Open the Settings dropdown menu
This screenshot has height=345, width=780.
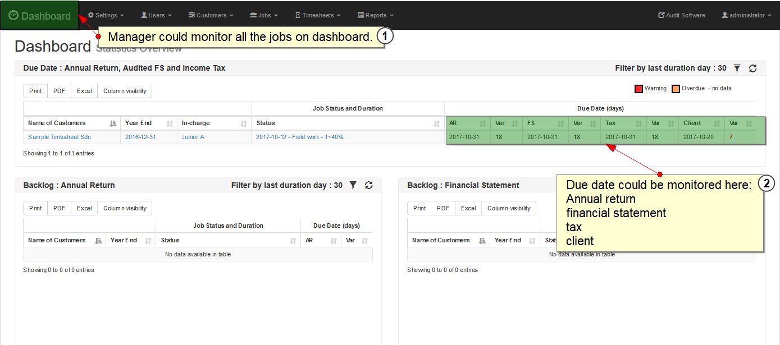coord(106,15)
